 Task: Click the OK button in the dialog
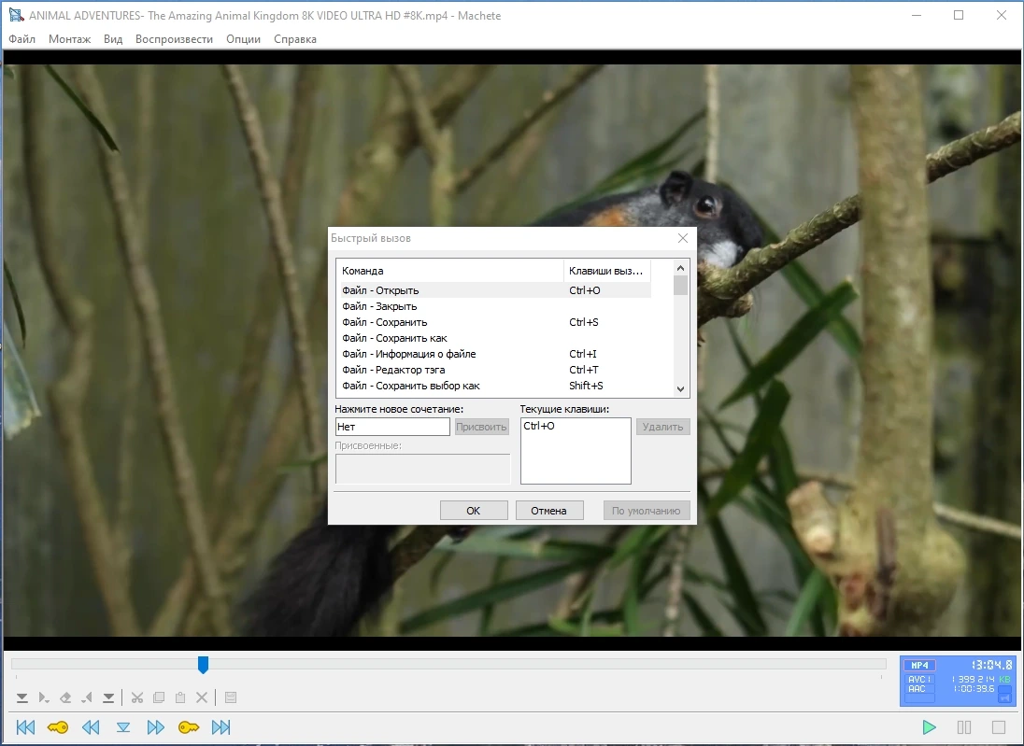click(x=474, y=511)
